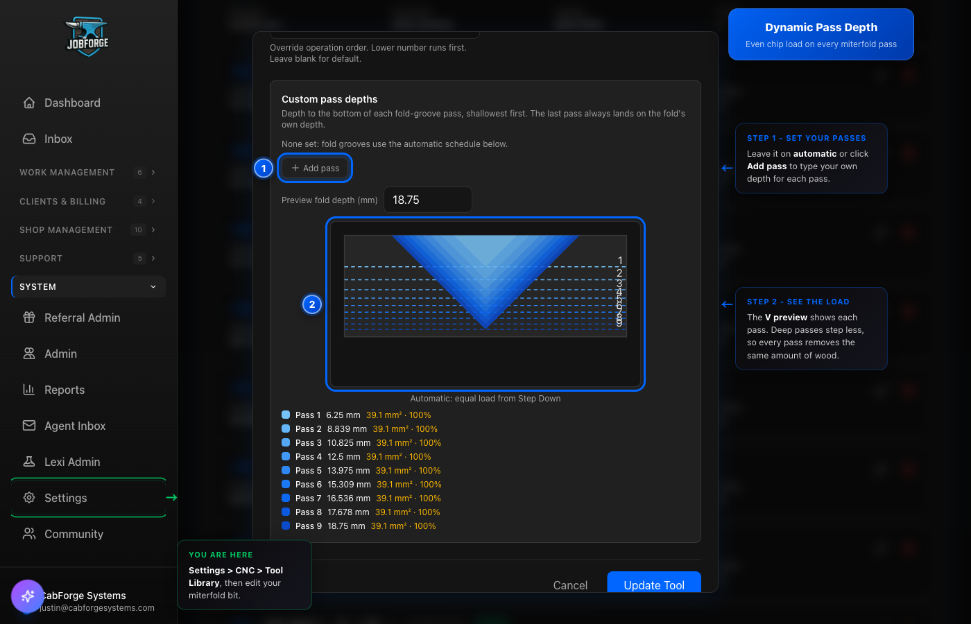The width and height of the screenshot is (971, 624).
Task: Select the "Pass 2 8.839 mm" row text
Action: [x=331, y=429]
